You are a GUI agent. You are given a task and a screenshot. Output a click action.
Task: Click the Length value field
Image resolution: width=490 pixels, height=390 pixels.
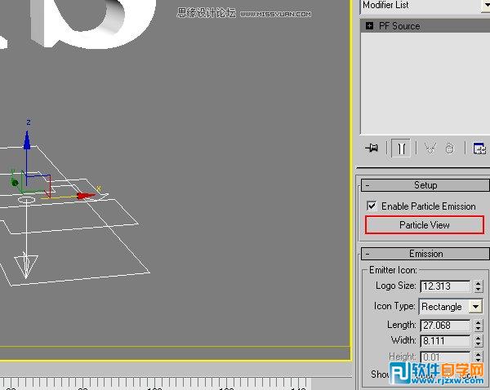point(445,325)
